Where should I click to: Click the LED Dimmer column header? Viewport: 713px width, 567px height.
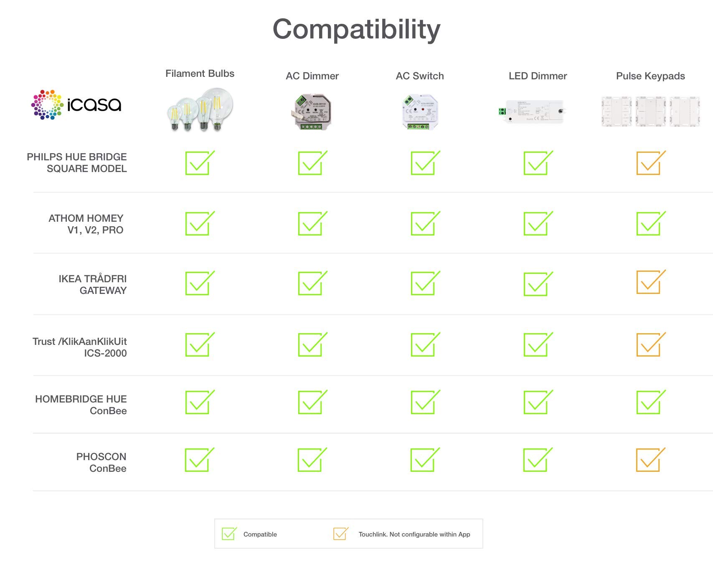pos(538,76)
